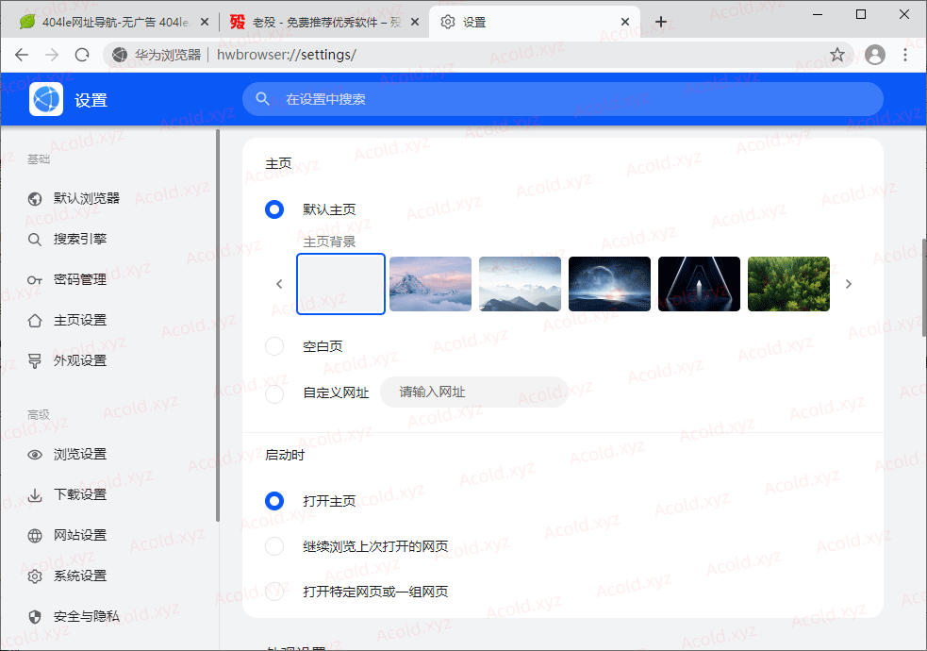Image resolution: width=927 pixels, height=651 pixels.
Task: Open 系统设置 in the sidebar
Action: click(80, 576)
